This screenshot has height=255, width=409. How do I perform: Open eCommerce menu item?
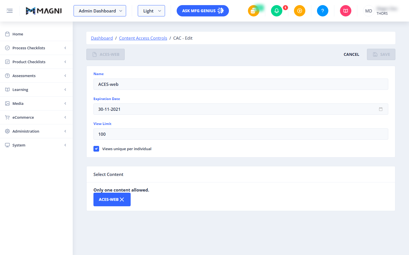pos(36,117)
